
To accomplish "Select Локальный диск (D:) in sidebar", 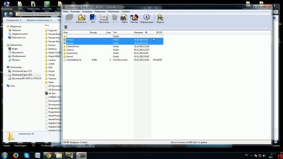I will [x=20, y=75].
